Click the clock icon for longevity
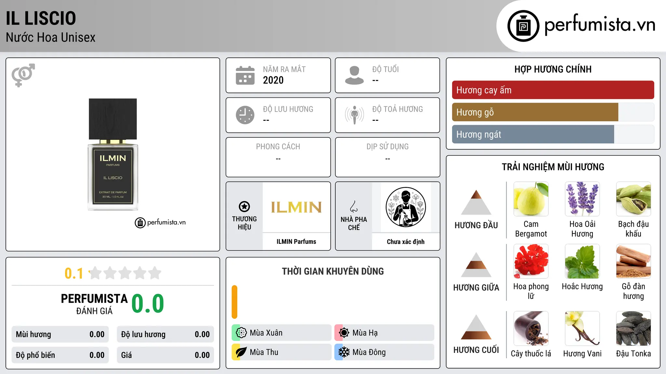The height and width of the screenshot is (374, 666). (245, 115)
